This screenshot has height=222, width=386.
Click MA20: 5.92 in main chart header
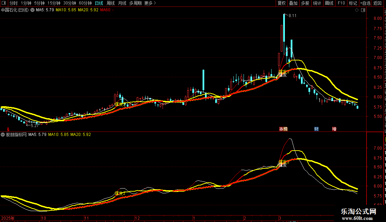88,10
